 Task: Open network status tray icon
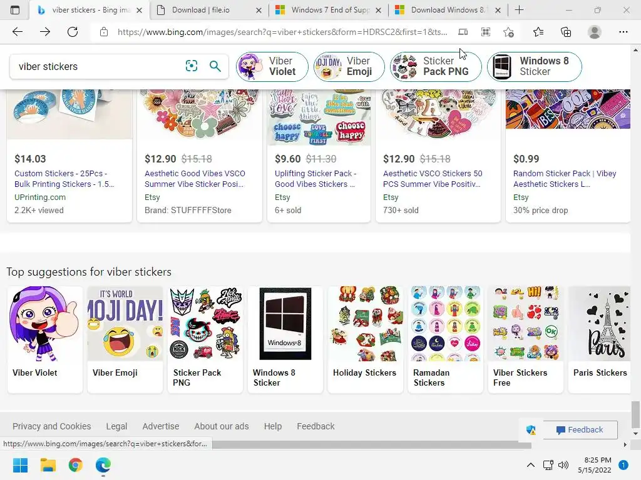point(548,465)
